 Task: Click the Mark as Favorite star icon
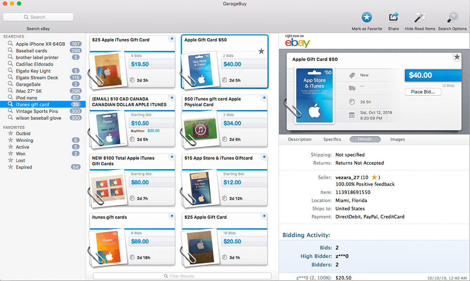click(x=367, y=17)
